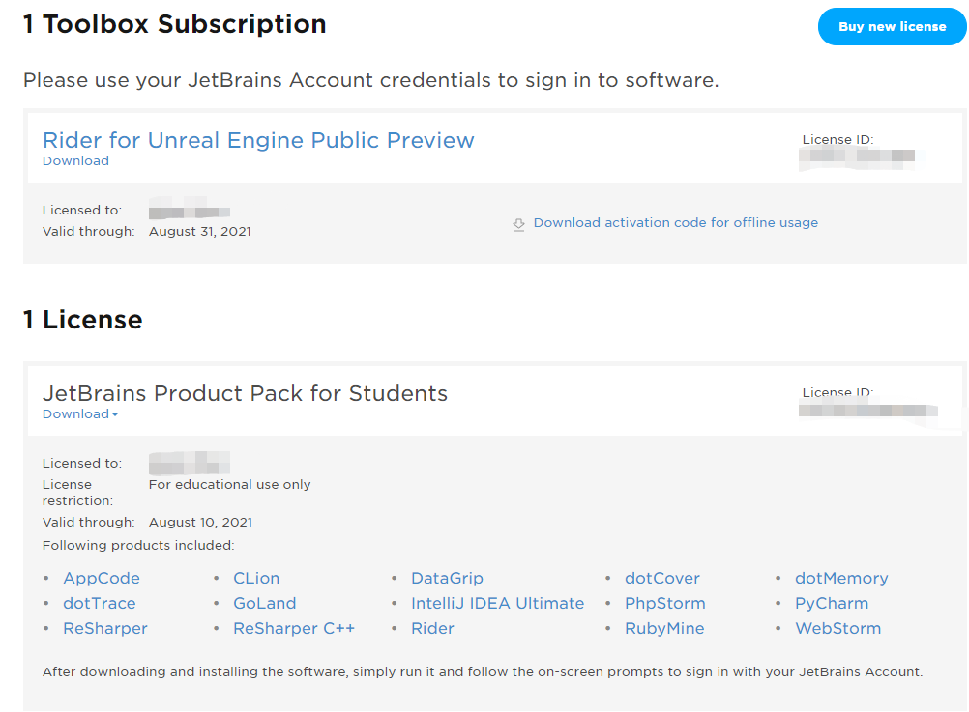Open the Rider product link in list
Screen dimensions: 969x712
[432, 629]
